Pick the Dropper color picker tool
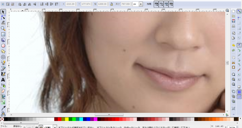Viewport: 242px width, 128px height. pyautogui.click(x=3, y=108)
